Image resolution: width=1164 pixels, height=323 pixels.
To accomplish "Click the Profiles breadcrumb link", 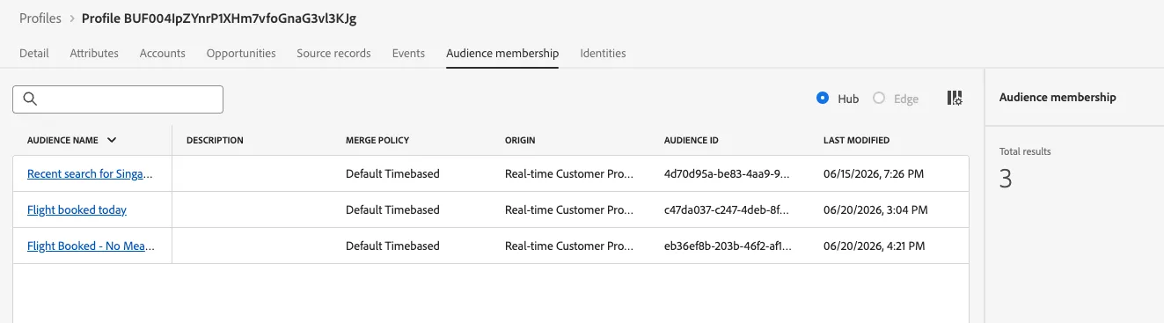I will pos(40,18).
